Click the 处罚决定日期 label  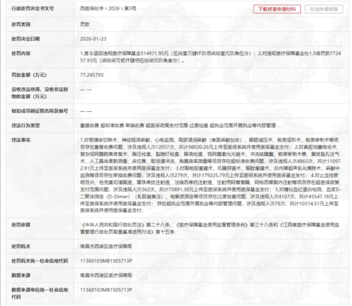(x=25, y=39)
